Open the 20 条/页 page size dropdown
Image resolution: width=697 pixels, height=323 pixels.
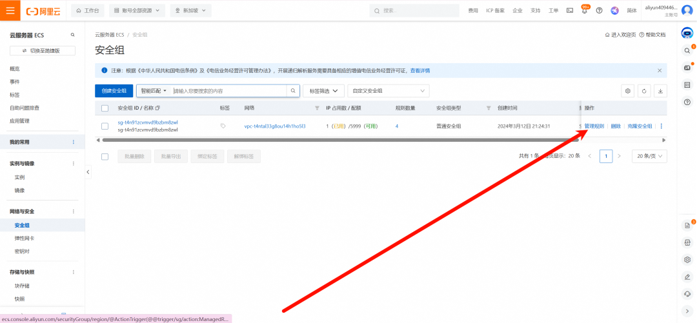pos(649,156)
